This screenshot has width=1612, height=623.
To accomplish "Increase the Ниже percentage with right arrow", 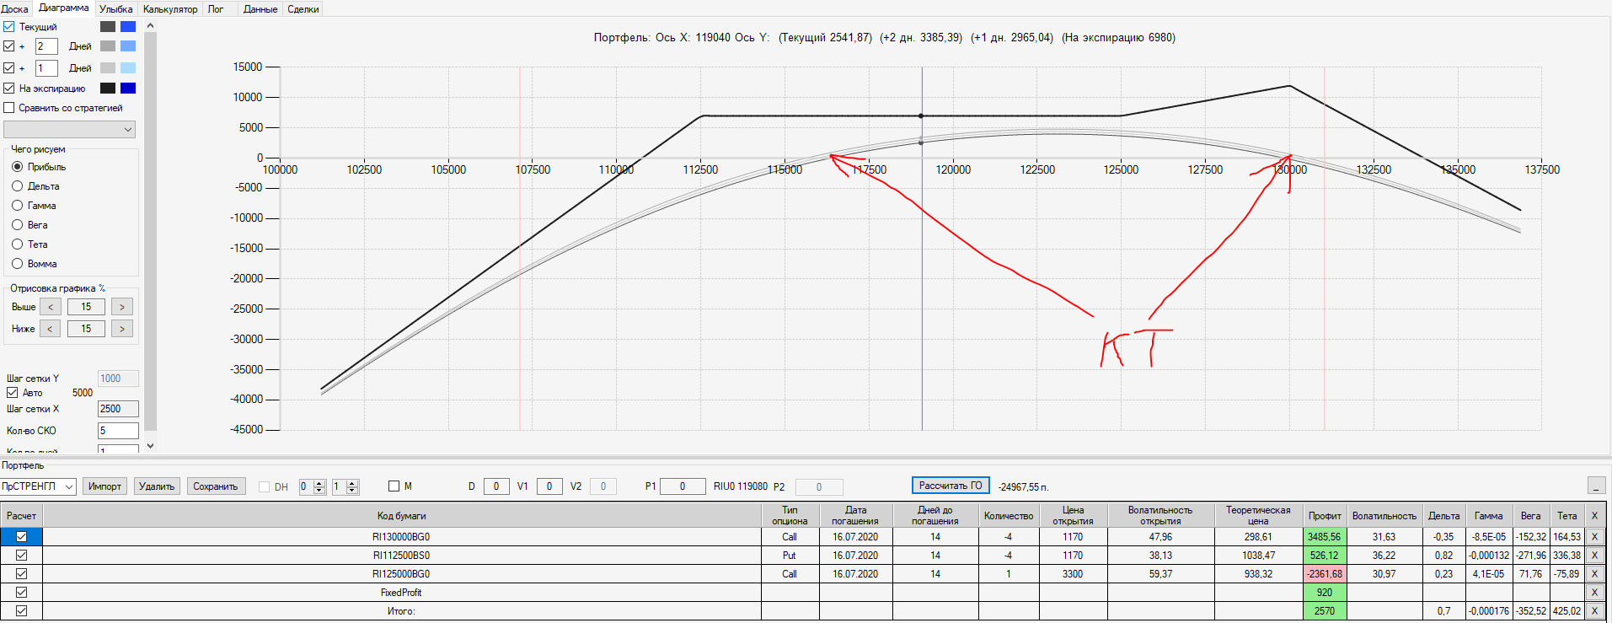I will 122,329.
